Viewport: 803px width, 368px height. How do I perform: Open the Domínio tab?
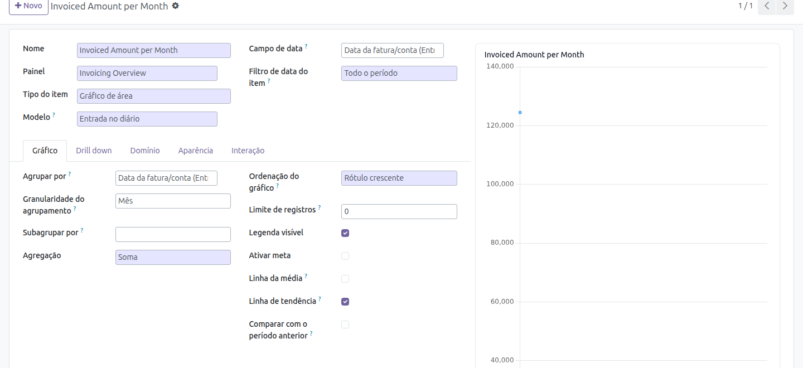[145, 151]
